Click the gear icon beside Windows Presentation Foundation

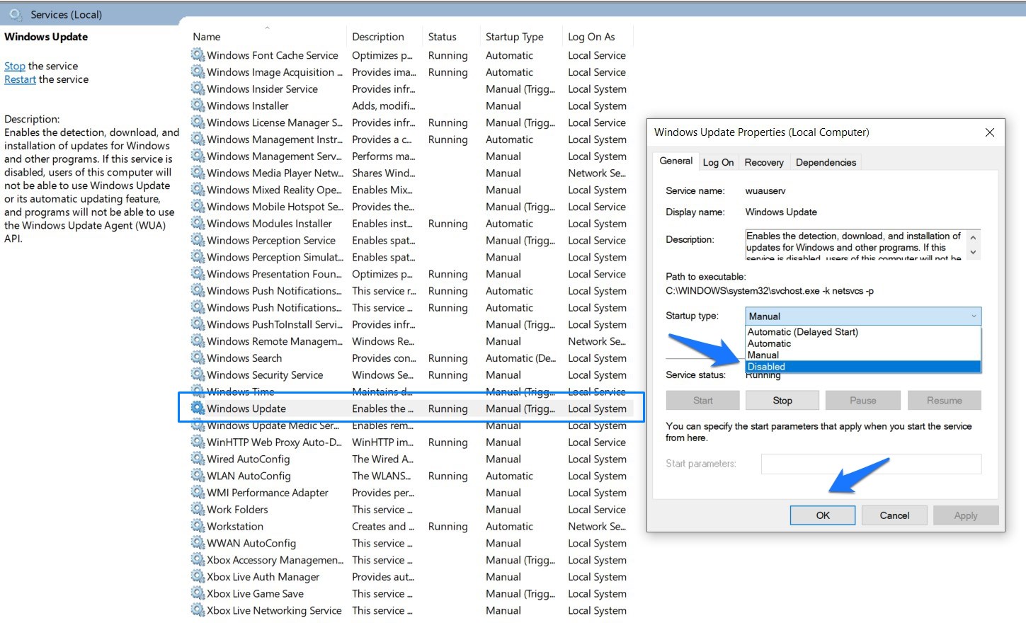click(198, 273)
